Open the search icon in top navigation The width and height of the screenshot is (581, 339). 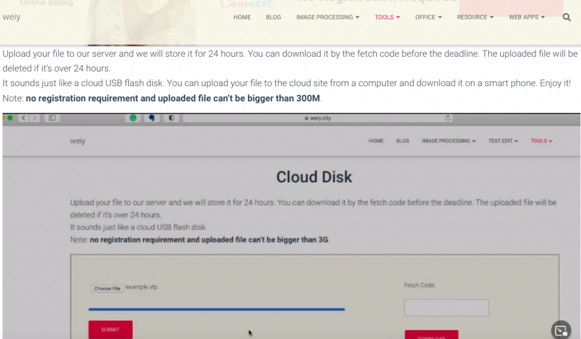tap(567, 17)
